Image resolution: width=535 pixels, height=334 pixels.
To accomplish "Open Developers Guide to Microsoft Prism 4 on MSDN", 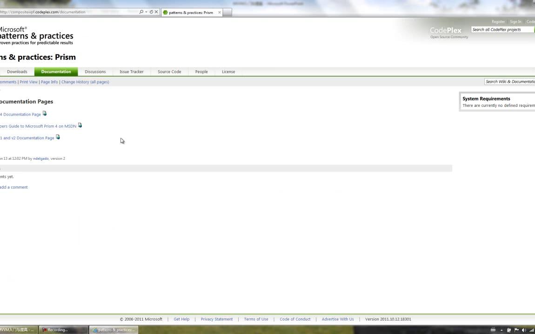I will point(38,126).
